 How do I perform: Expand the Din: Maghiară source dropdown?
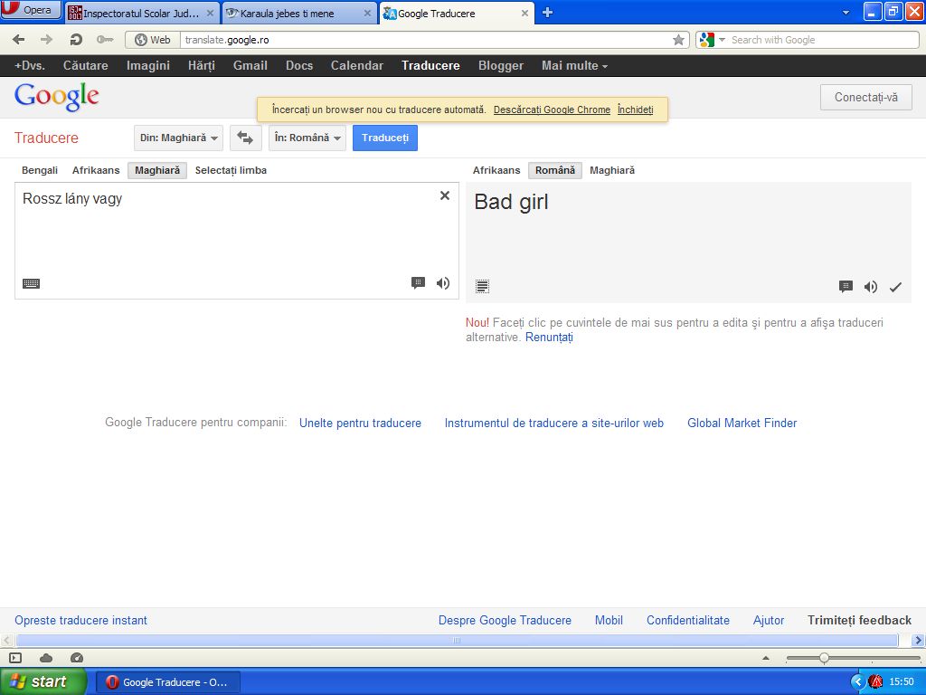[x=179, y=138]
